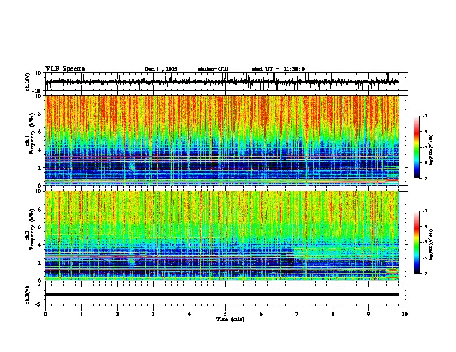Click the "6" kHz tick on ch.1 frequency axis
The width and height of the screenshot is (456, 352).
40,132
